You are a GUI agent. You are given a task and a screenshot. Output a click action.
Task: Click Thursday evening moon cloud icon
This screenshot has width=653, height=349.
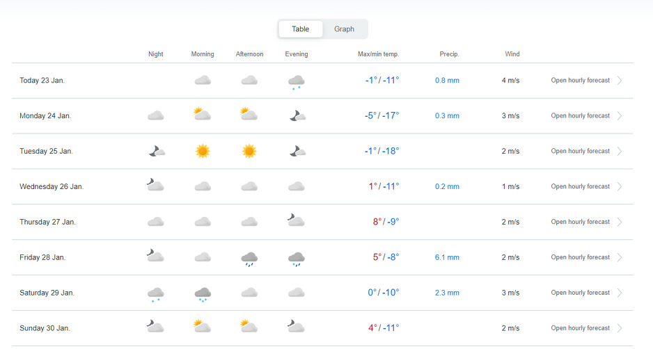tap(296, 220)
